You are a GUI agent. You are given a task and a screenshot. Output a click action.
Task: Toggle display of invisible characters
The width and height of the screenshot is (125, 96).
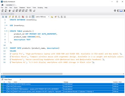coord(62,17)
